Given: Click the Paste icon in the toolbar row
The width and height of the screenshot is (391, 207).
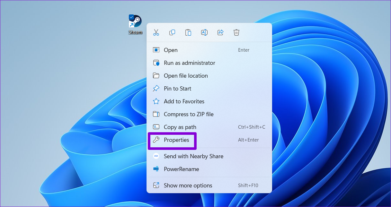Looking at the screenshot, I should coord(188,32).
